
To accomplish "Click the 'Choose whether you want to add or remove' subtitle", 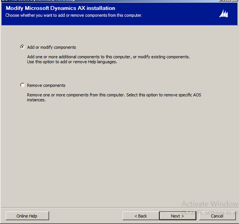I will click(x=74, y=16).
